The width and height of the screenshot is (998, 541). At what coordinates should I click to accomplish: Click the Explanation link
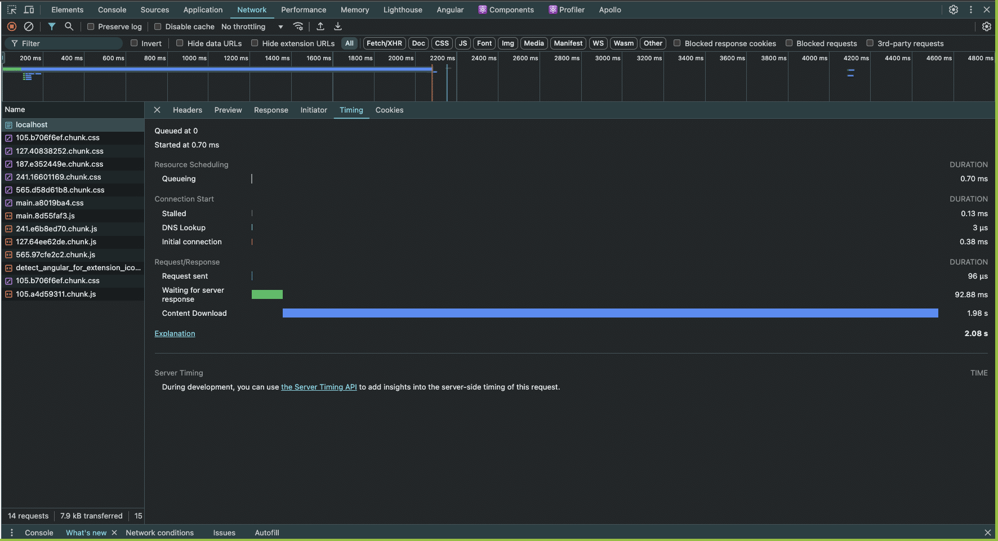(175, 334)
